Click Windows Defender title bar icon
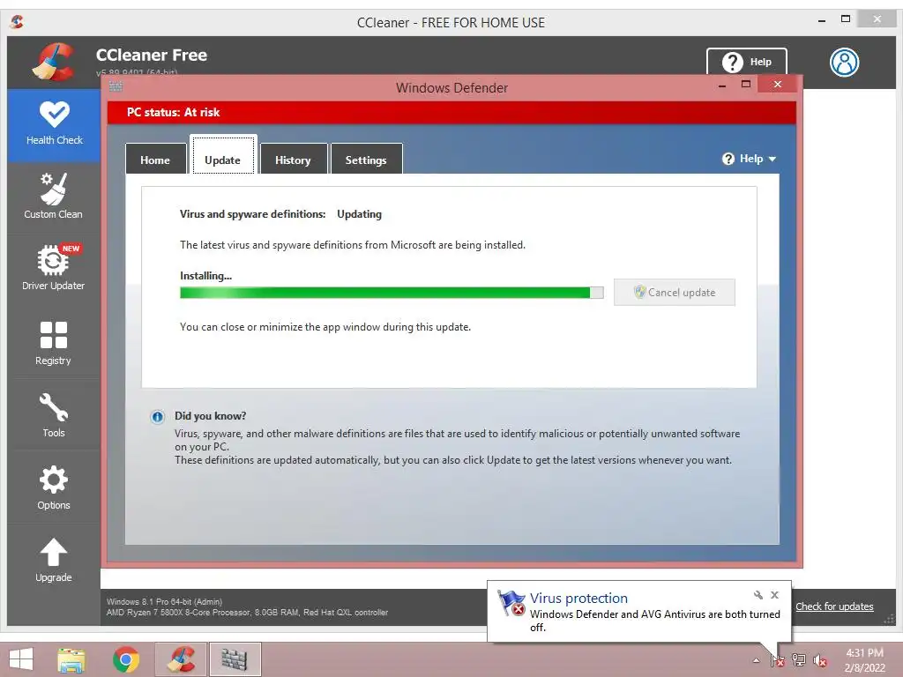 coord(116,86)
